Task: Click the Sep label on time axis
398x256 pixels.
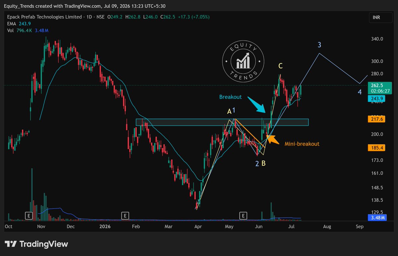Action: 360,227
